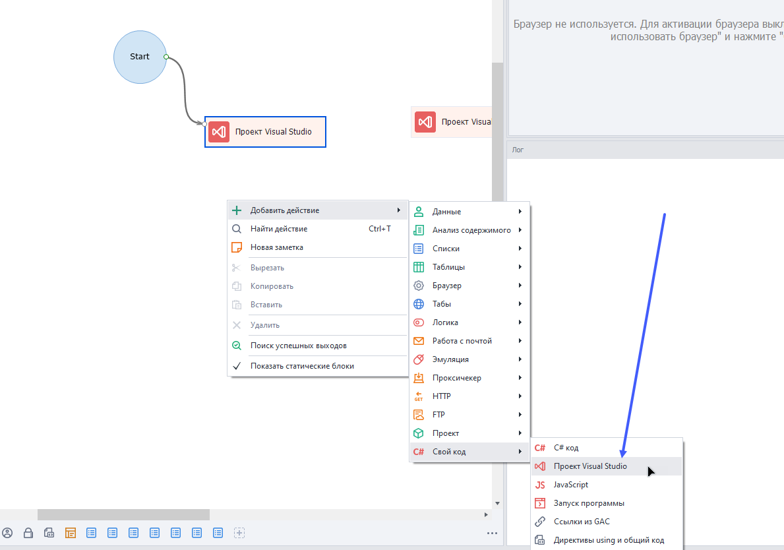Screen dimensions: 784x550
Task: Select the Вставить menu entry
Action: (x=318, y=305)
